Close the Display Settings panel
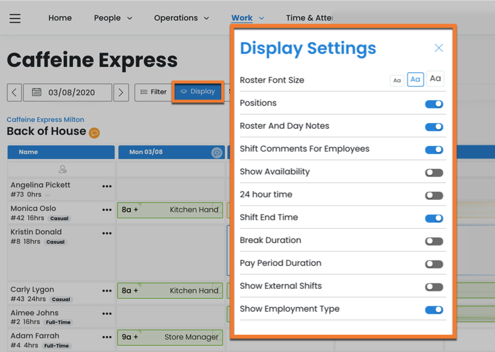Screen dimensions: 495x352 [x=439, y=48]
